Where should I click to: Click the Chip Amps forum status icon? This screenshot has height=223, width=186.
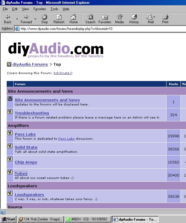point(10,159)
